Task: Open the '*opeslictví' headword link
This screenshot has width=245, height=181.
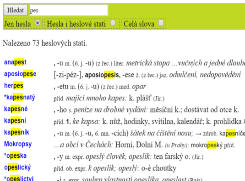Action: pos(19,178)
